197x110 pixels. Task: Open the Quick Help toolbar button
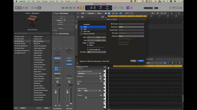(23, 8)
